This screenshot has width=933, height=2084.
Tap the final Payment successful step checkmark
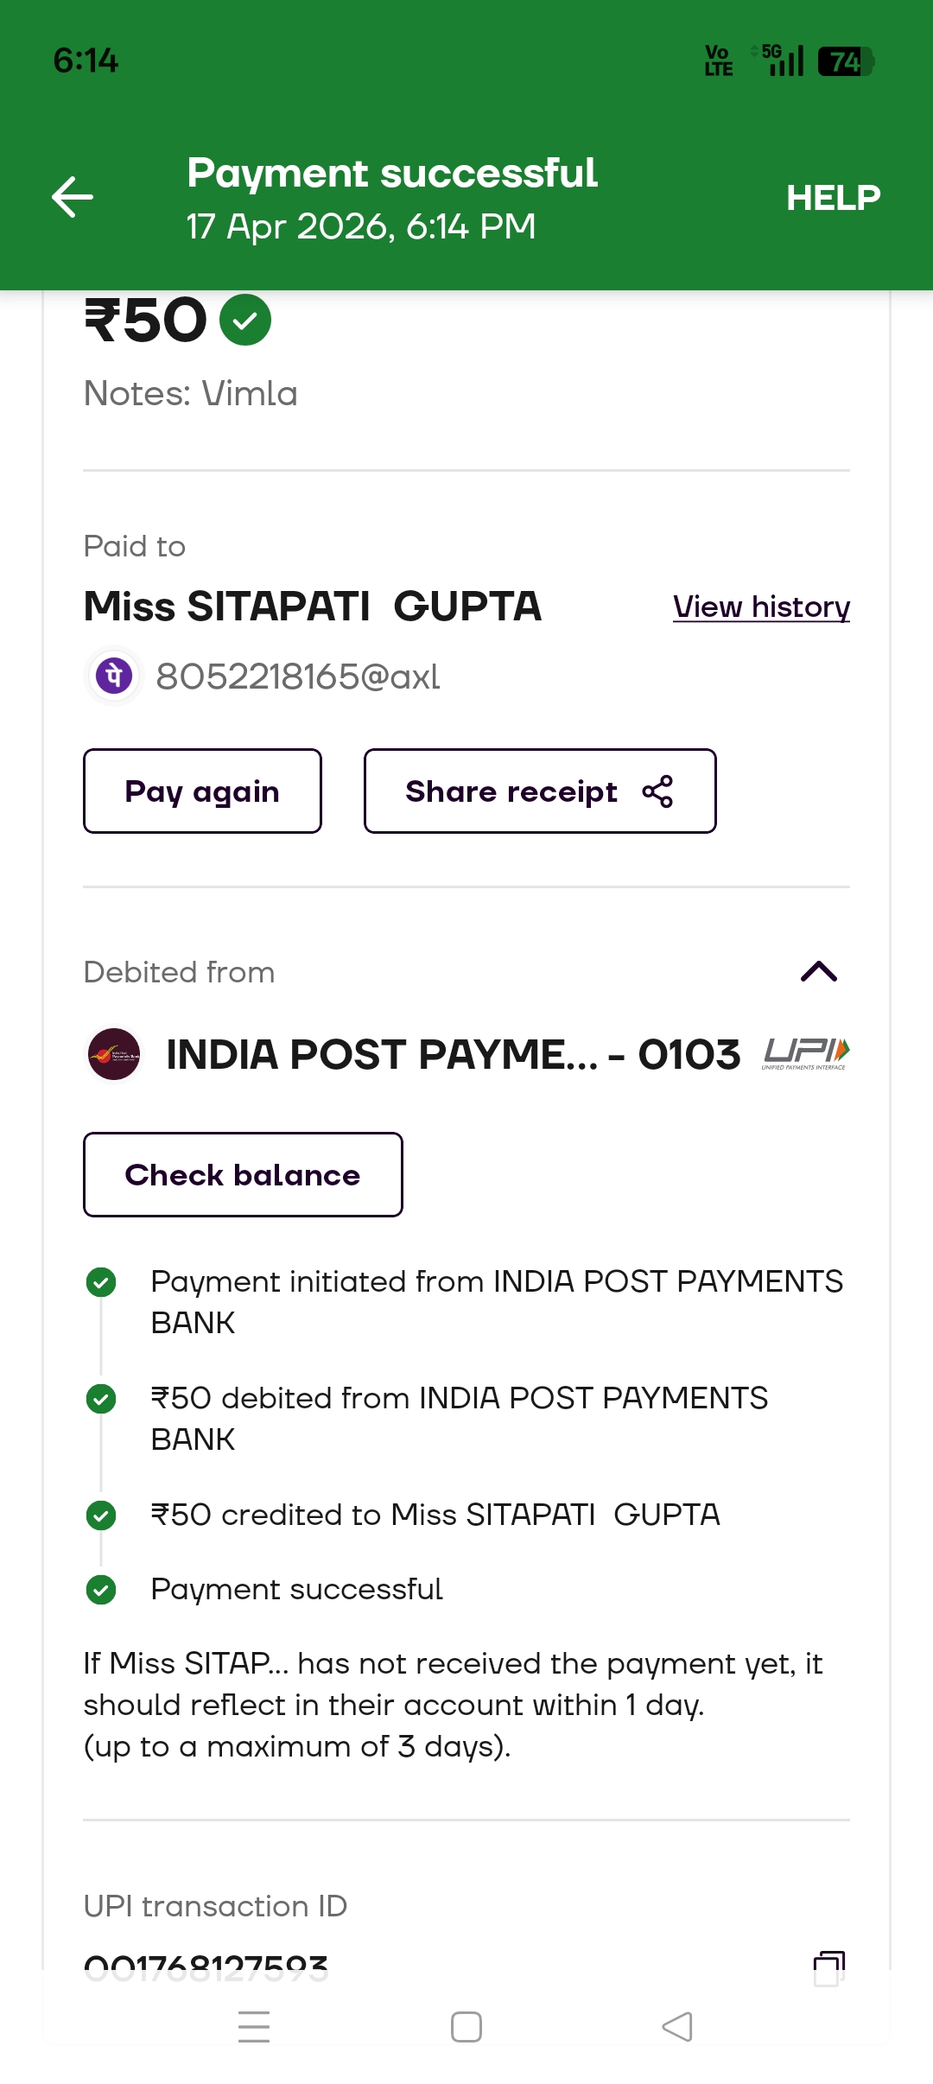pos(101,1590)
